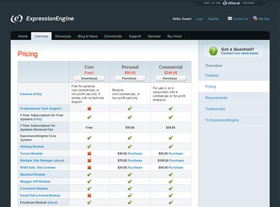Open the Try ExpressionEngine sidebar link
Image resolution: width=280 pixels, height=207 pixels.
pos(222,120)
